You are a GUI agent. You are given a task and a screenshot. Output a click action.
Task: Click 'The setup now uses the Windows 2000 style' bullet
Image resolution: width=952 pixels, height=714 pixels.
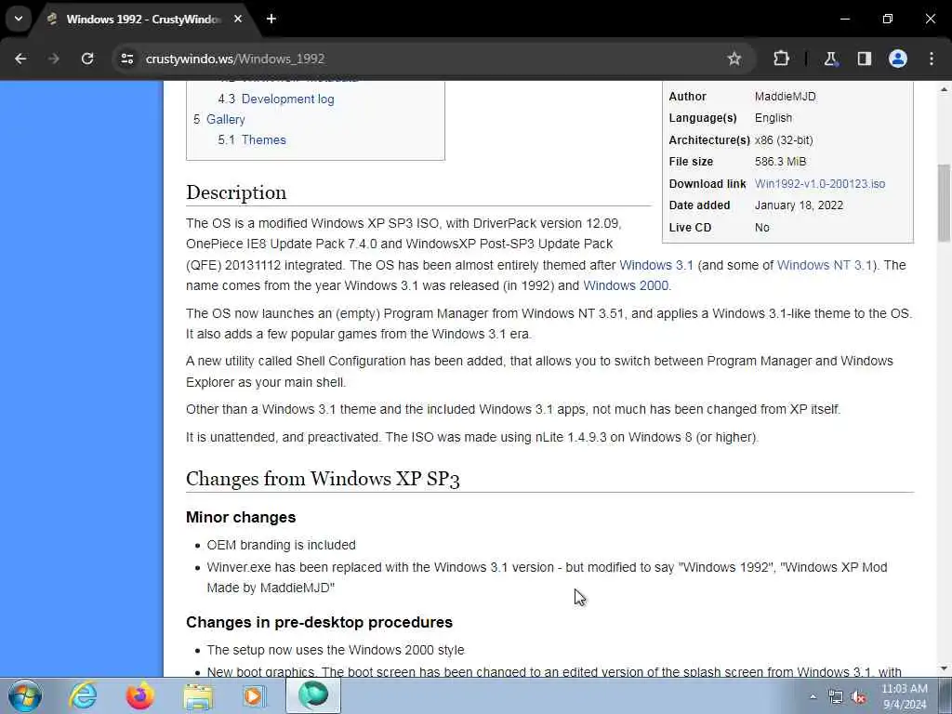click(x=336, y=650)
